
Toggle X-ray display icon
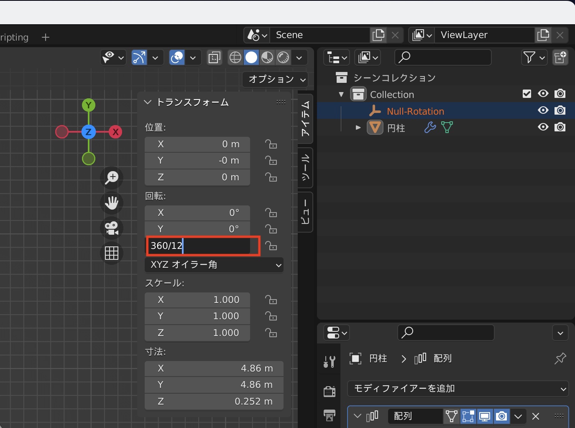click(215, 57)
